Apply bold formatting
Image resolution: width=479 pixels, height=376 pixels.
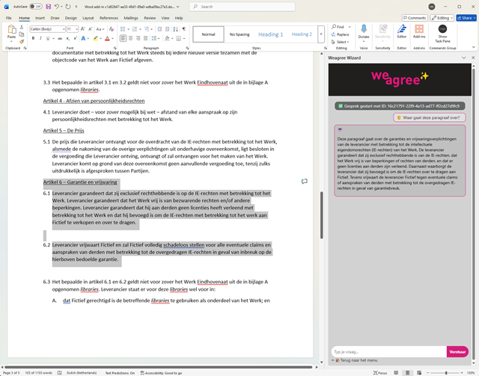(33, 38)
